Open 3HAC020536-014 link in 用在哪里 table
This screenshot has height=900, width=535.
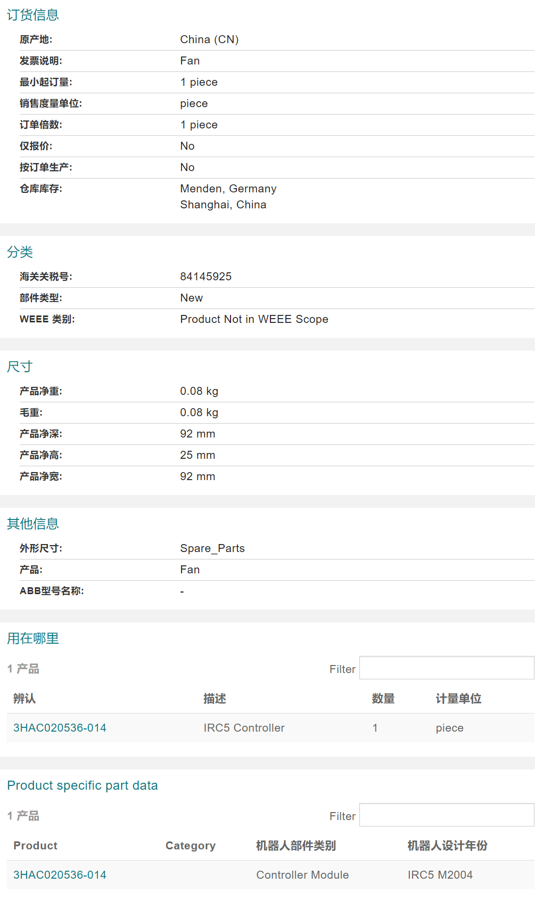pyautogui.click(x=60, y=728)
